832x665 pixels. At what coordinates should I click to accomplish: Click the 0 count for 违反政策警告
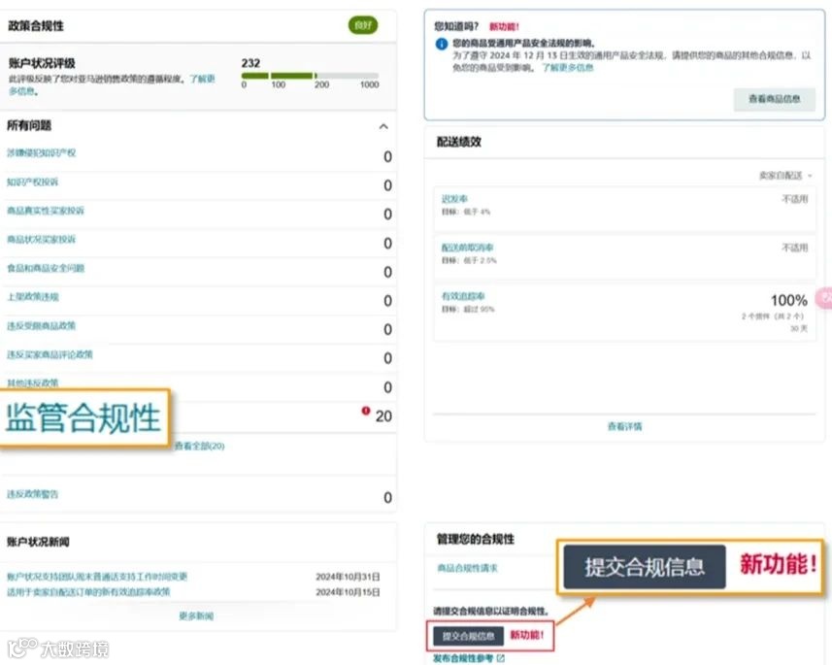[x=388, y=497]
